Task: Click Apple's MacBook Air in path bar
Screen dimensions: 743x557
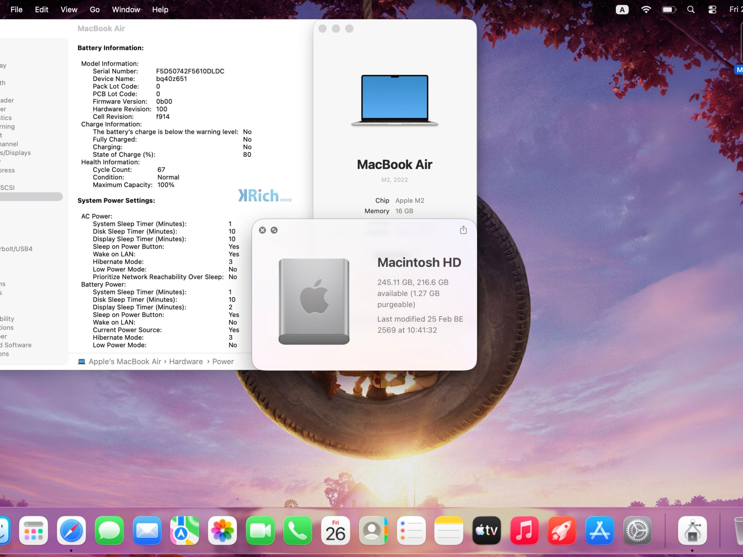Action: pyautogui.click(x=125, y=361)
